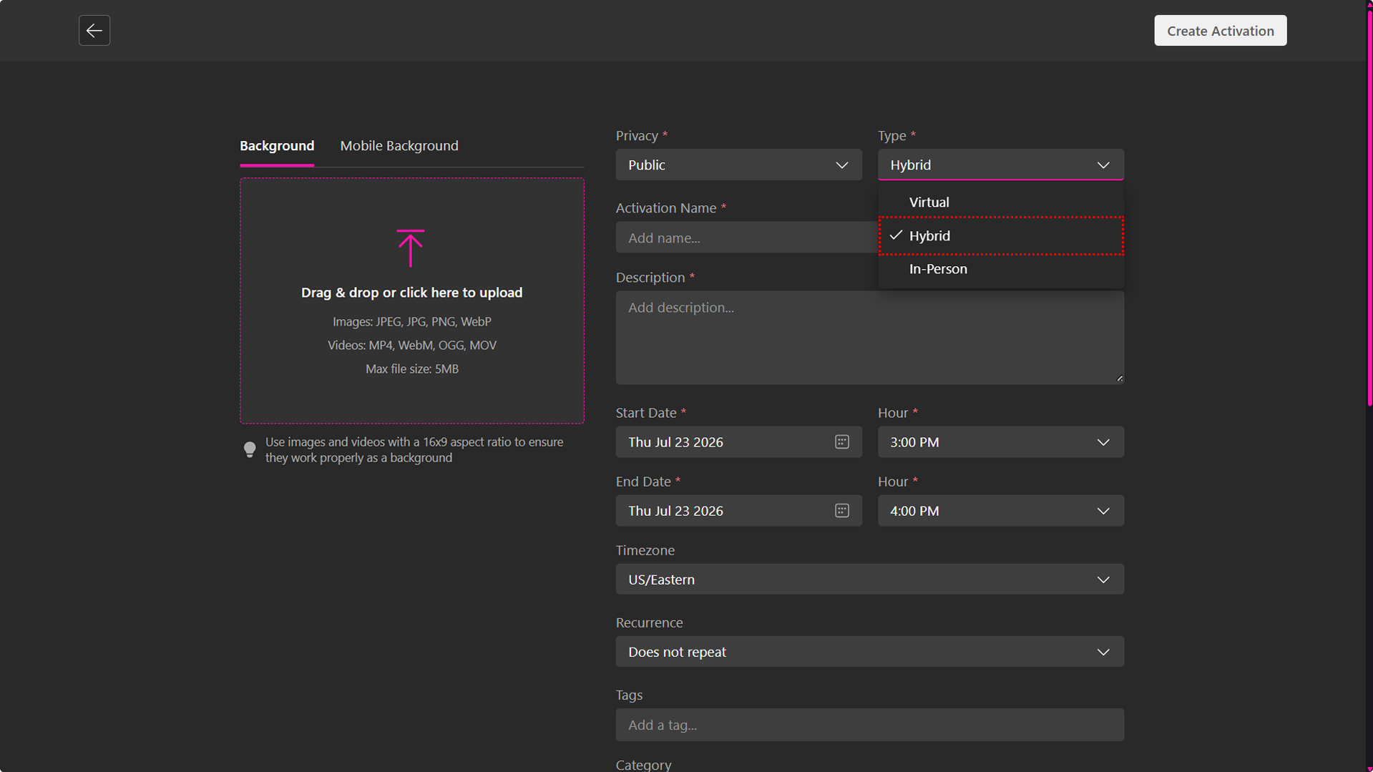
Task: Click the 'Images: JPEG, JPG, PNG, WebP' text
Action: pyautogui.click(x=412, y=322)
